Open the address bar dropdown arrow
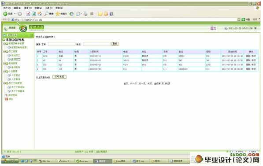The width and height of the screenshot is (263, 166). point(239,19)
